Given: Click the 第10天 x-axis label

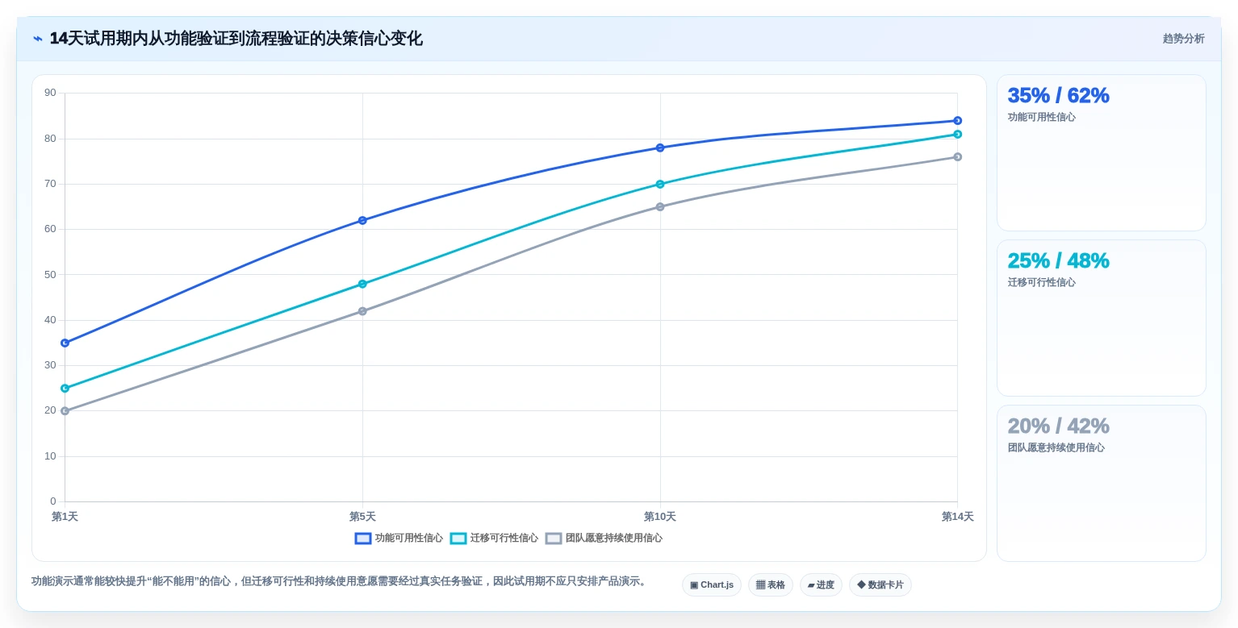Looking at the screenshot, I should [x=660, y=517].
